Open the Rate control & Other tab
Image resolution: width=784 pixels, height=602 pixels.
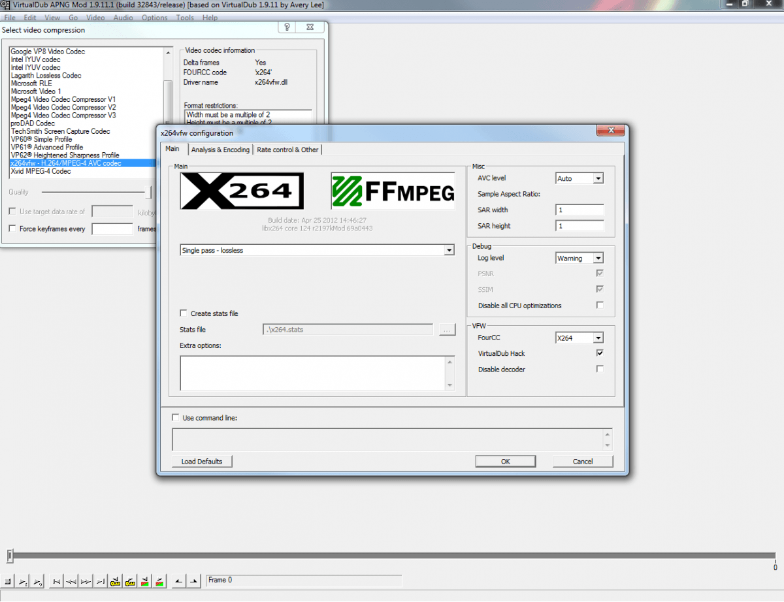[287, 150]
